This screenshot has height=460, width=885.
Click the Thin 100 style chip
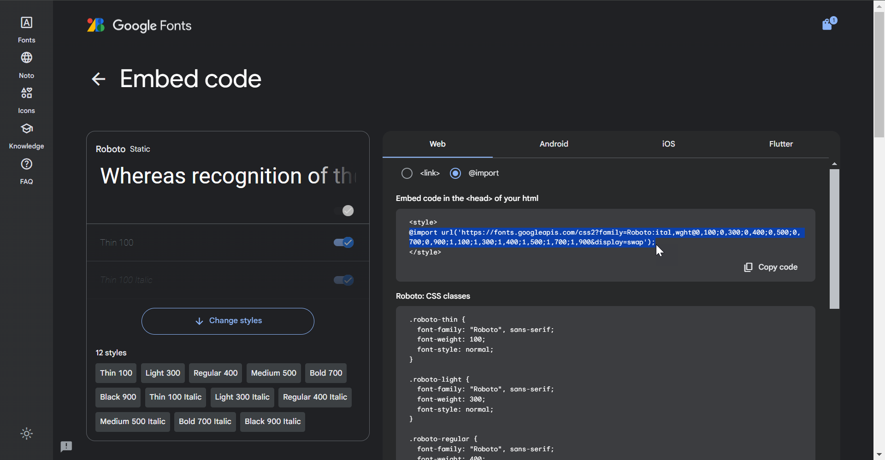click(x=116, y=373)
